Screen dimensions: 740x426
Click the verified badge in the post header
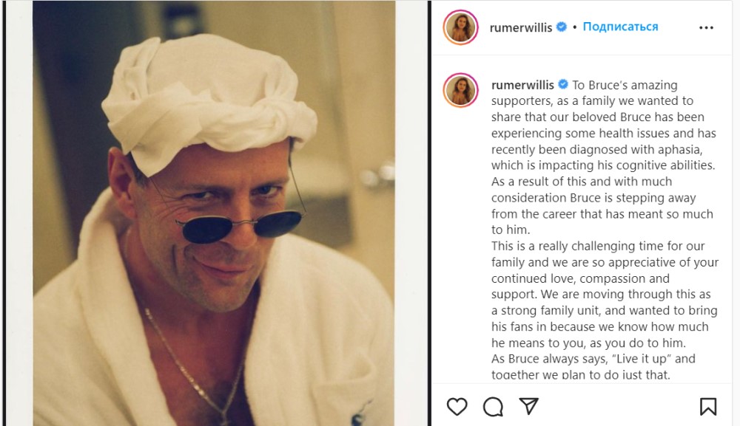562,27
